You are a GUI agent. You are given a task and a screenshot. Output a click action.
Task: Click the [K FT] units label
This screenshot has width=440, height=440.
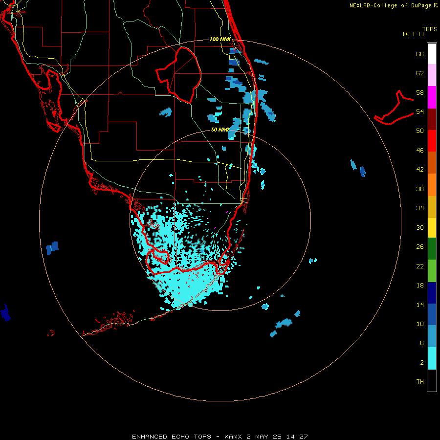(x=413, y=34)
